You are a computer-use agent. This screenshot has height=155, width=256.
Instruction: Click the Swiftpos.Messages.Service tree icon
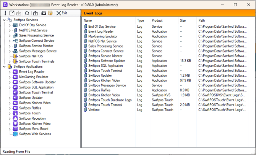15,51
